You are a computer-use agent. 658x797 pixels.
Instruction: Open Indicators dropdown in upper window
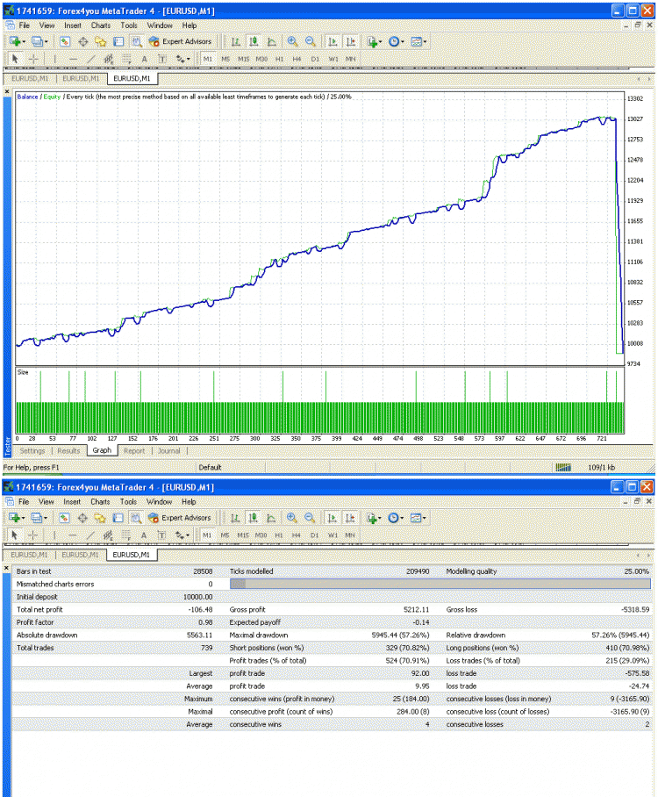(x=375, y=41)
